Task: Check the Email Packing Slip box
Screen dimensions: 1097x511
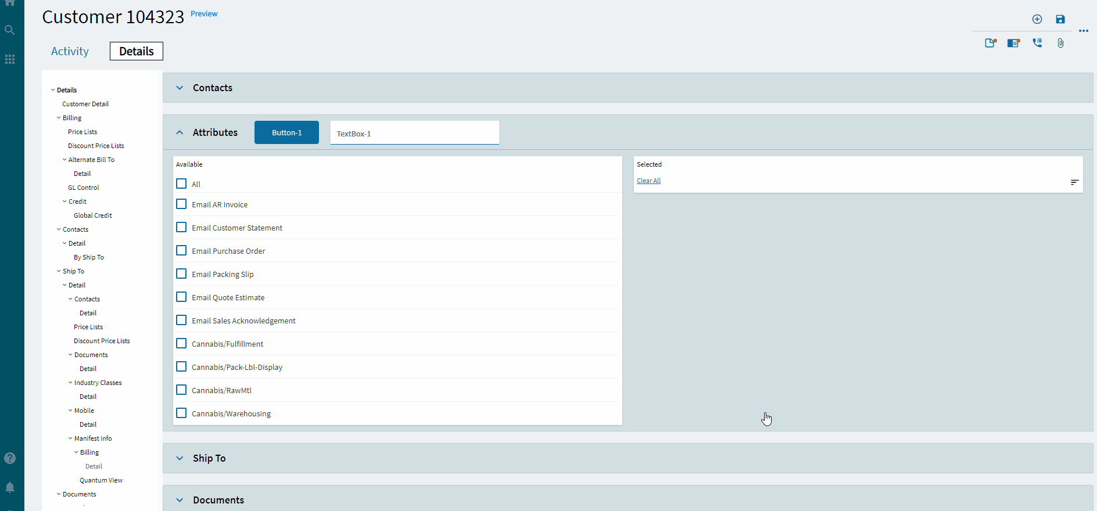Action: (x=181, y=274)
